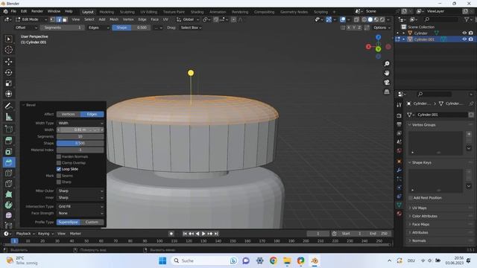Select the Cursor tool in the toolbar
Image resolution: width=477 pixels, height=268 pixels.
pos(8,50)
